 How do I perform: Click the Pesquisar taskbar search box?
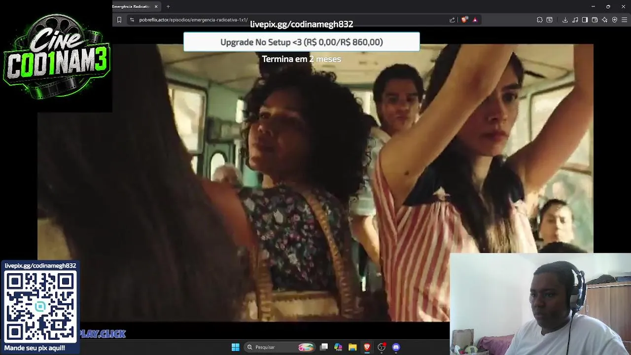coord(280,347)
